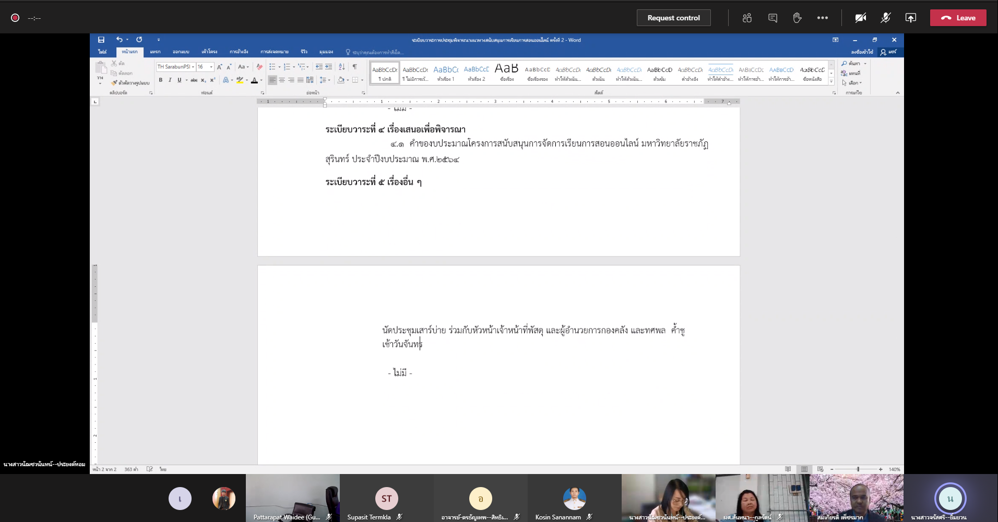The width and height of the screenshot is (998, 522).
Task: Click the Save icon in Word
Action: 101,40
